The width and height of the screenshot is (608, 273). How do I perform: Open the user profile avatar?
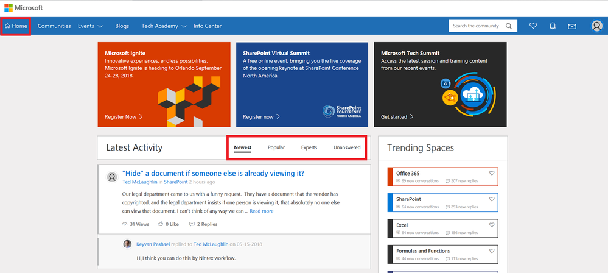[596, 26]
